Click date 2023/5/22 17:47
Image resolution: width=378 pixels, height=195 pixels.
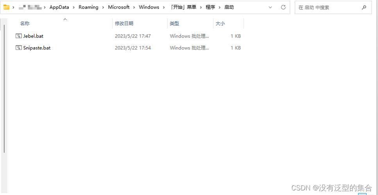point(133,36)
